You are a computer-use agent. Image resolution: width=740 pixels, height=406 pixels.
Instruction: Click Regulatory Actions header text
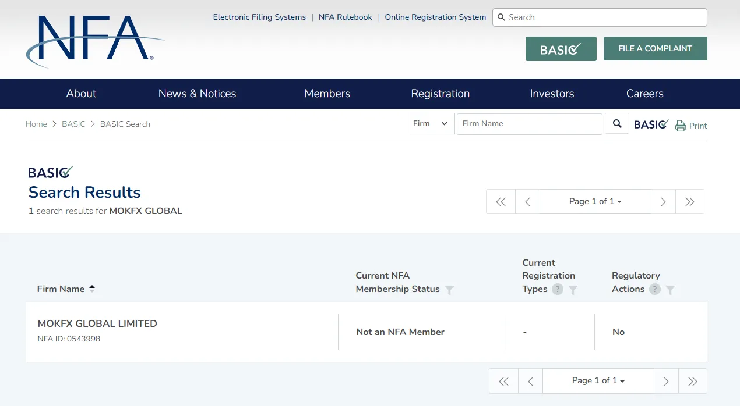coord(636,283)
